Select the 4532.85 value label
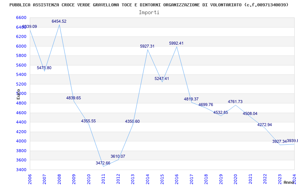The height and width of the screenshot is (186, 298). click(221, 112)
